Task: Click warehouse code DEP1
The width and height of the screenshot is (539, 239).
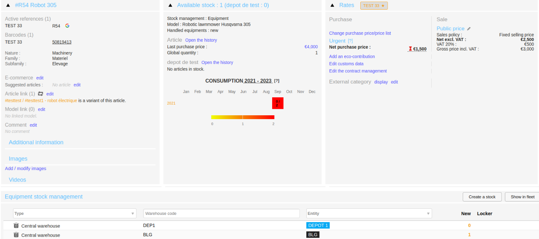Action: 149,226
